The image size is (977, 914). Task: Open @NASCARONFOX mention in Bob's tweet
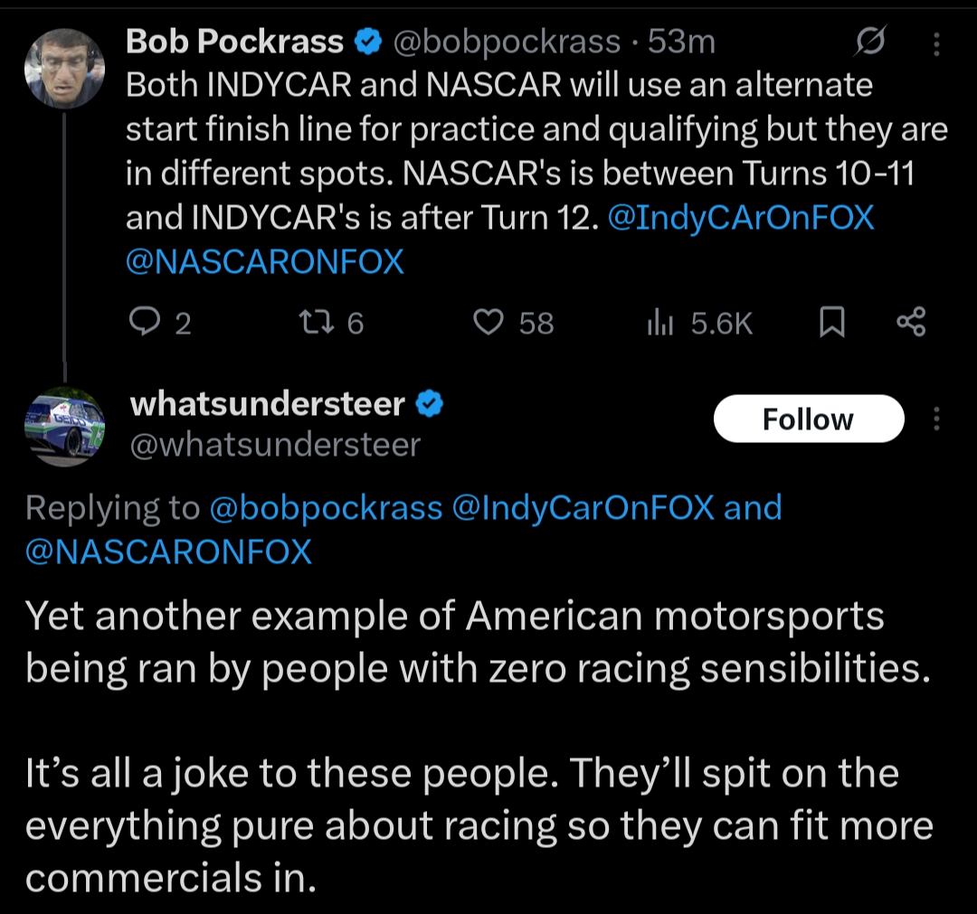tap(264, 261)
